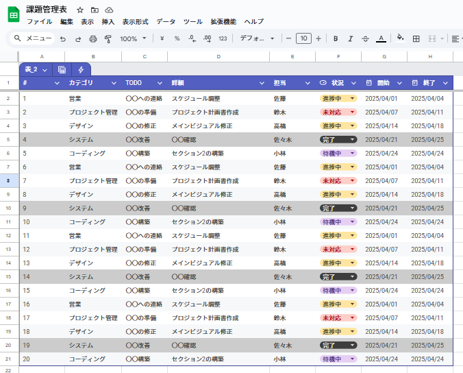463x373 pixels.
Task: Open the 詳細 column filter dropdown
Action: coord(262,84)
